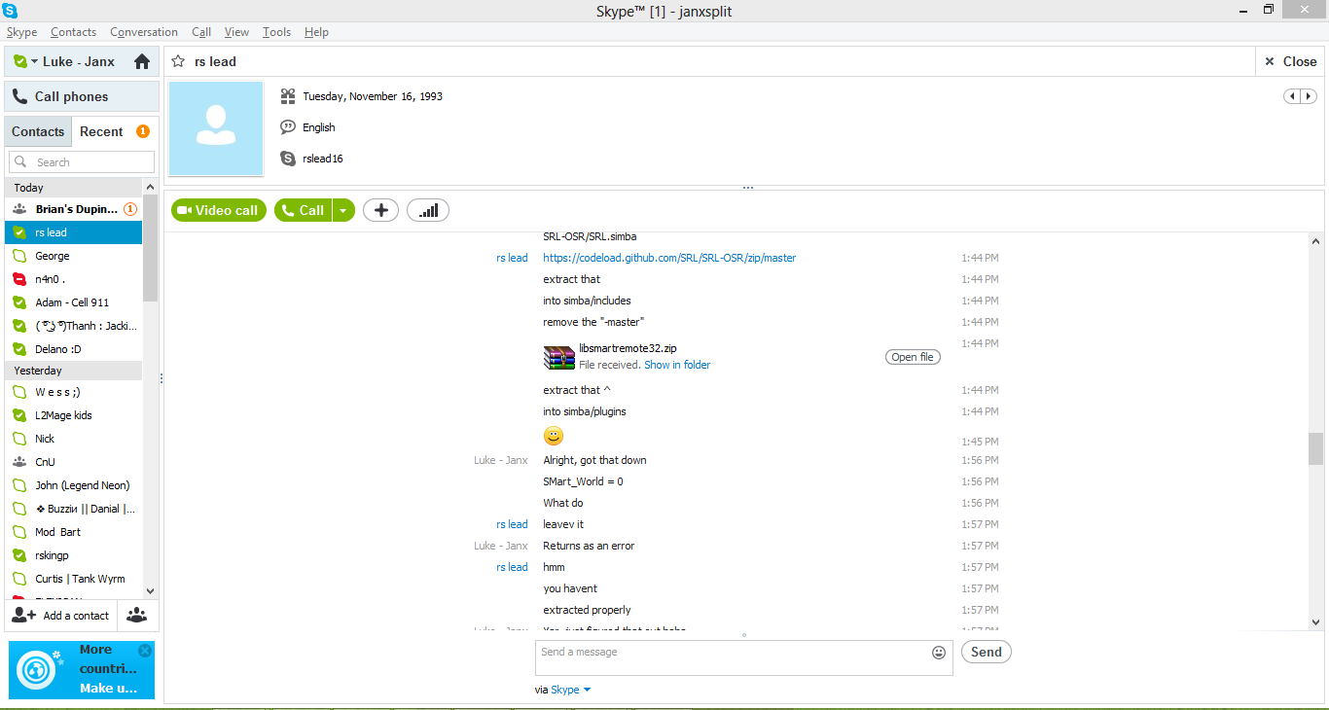Click George's status icon in contact list

[x=19, y=256]
